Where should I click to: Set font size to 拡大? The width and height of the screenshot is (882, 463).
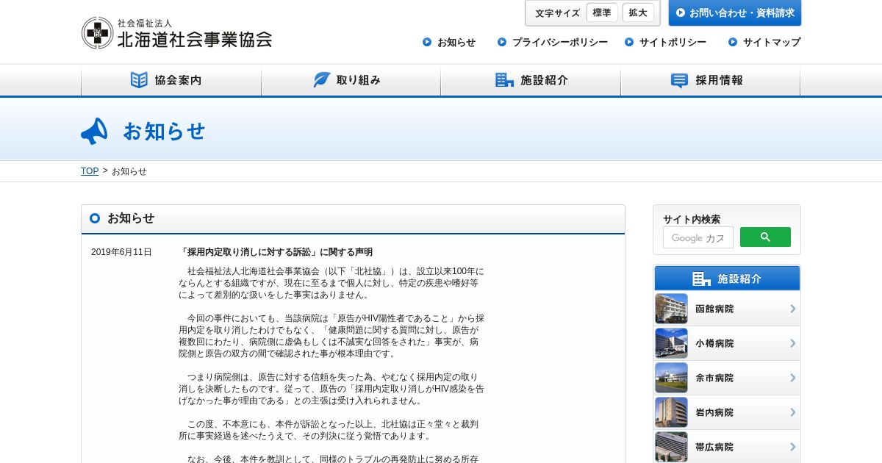[638, 12]
